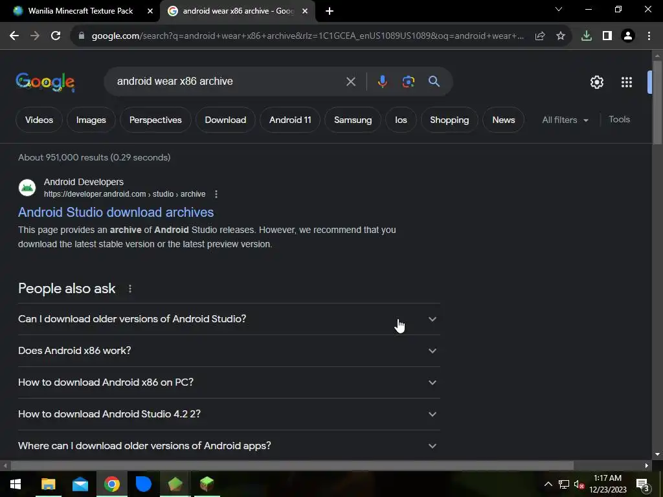Viewport: 663px width, 497px height.
Task: Select the Ios filter chip
Action: pyautogui.click(x=401, y=120)
